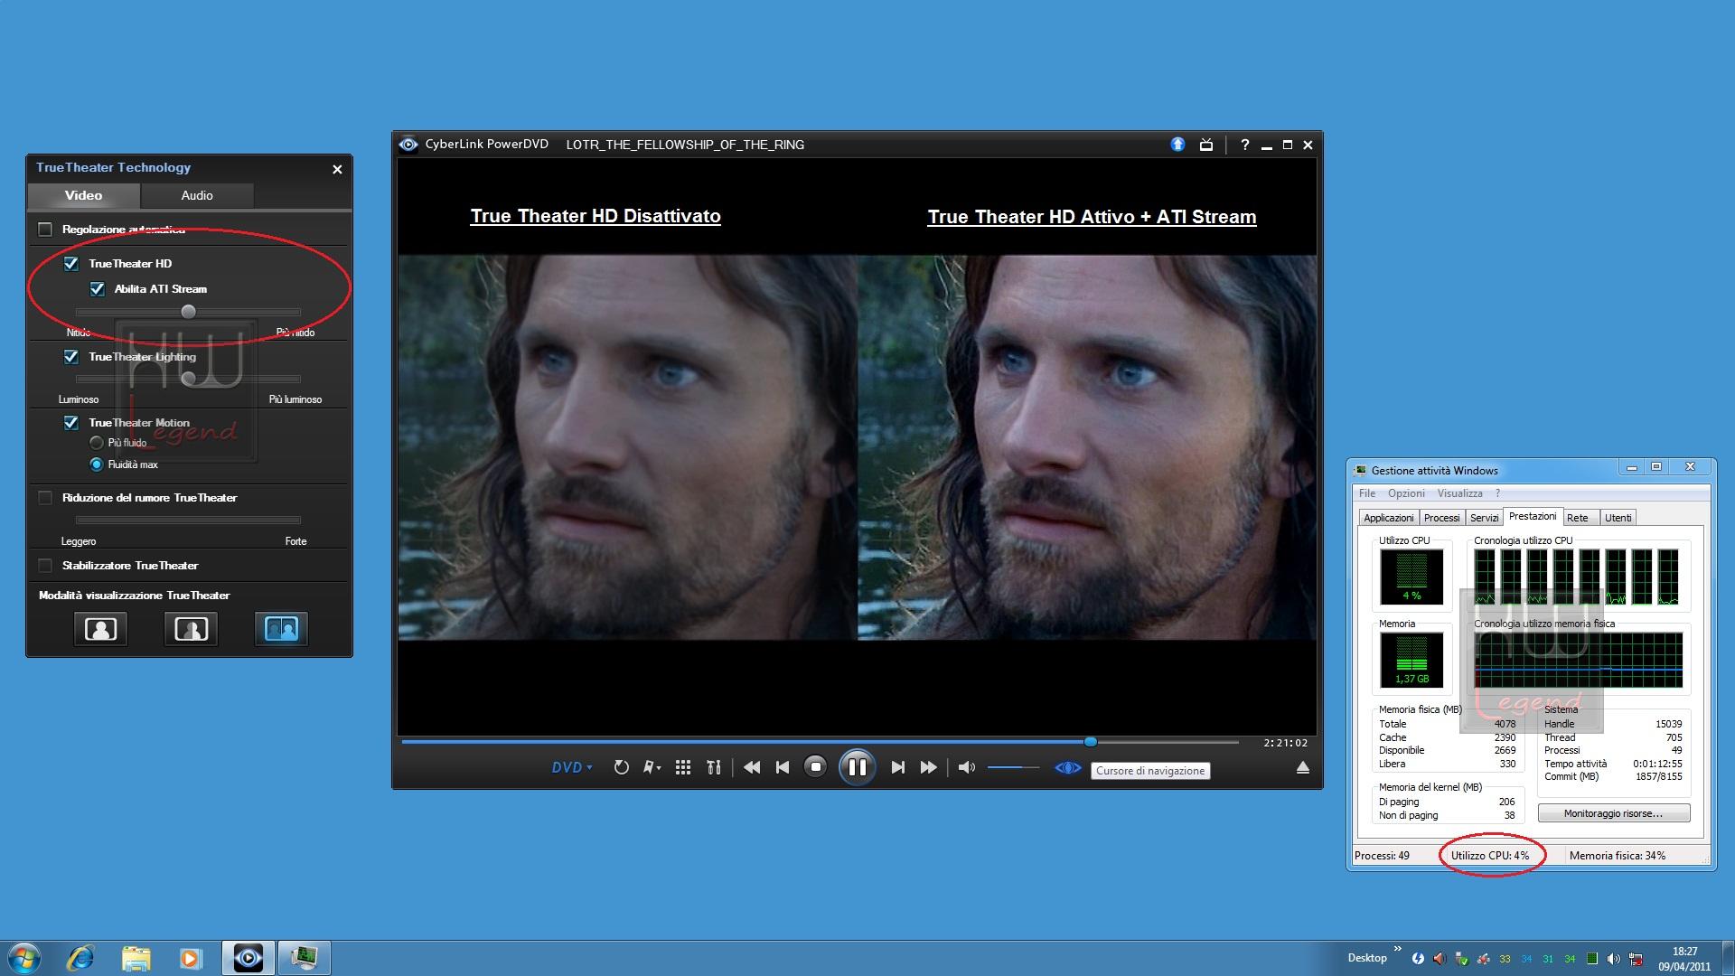Click the safely remove hardware tray icon
This screenshot has height=976, width=1735.
click(1461, 959)
